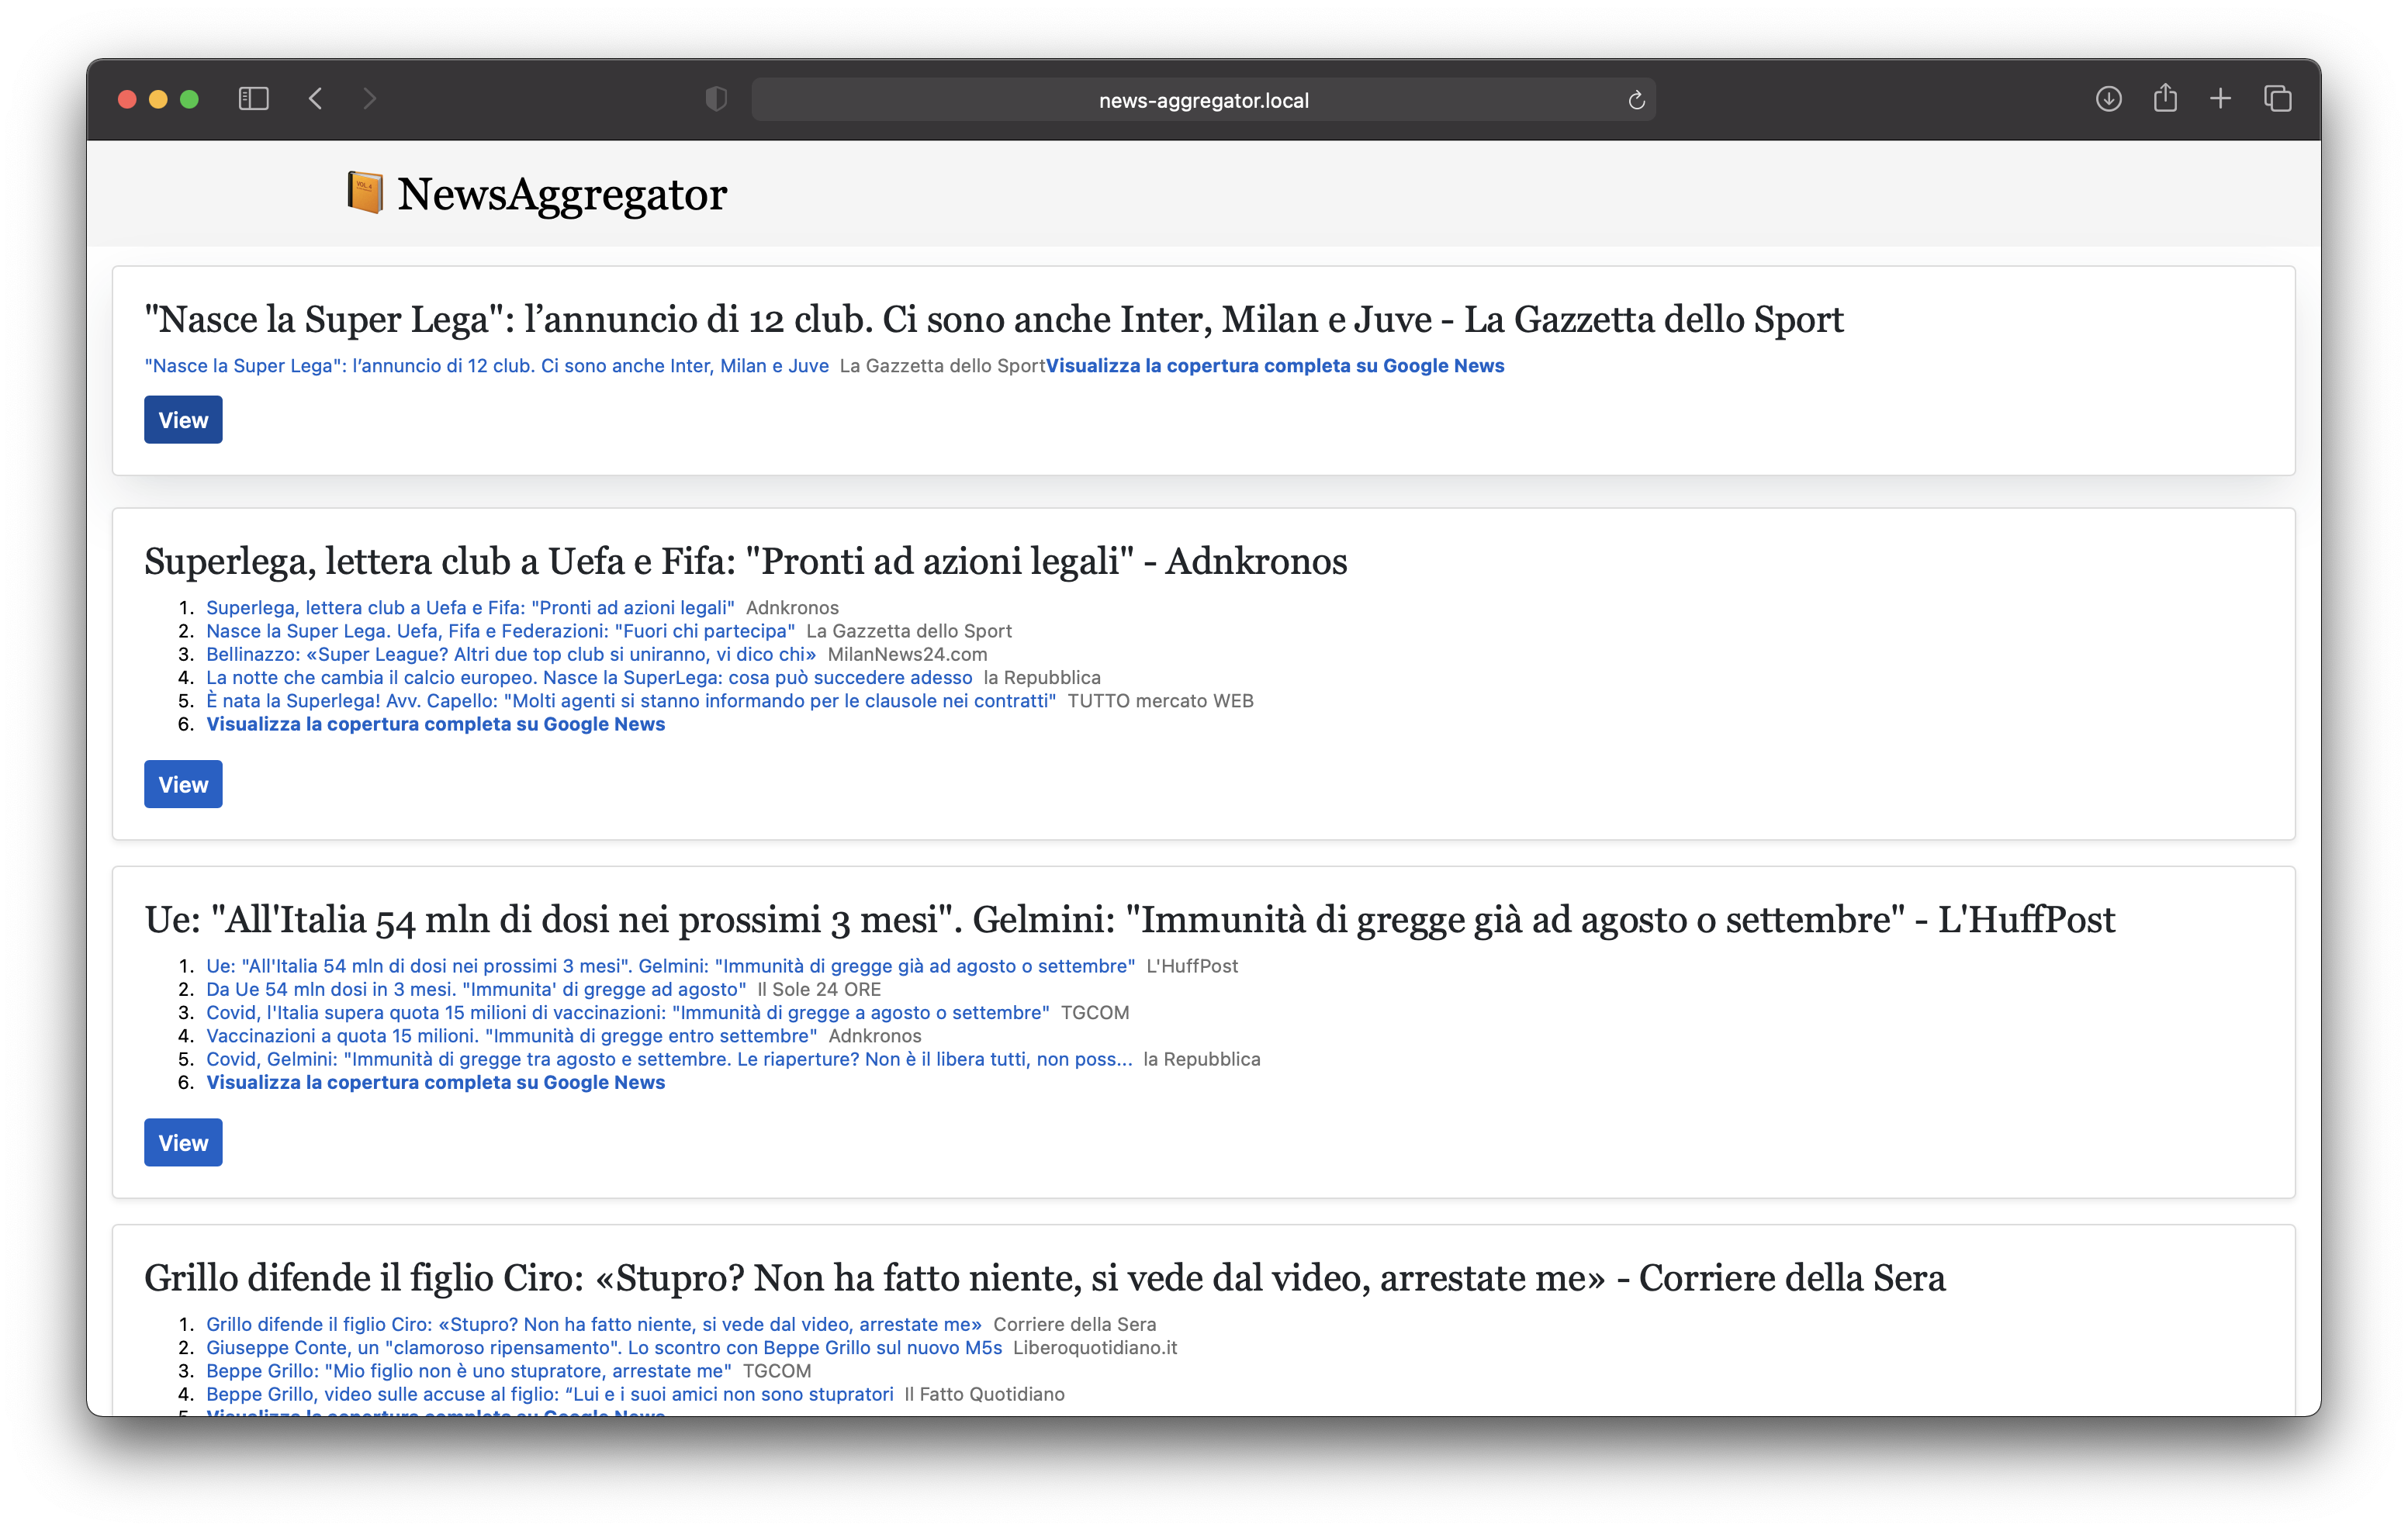Toggle the Safari sidebar icon
Image resolution: width=2408 pixels, height=1531 pixels.
click(x=254, y=99)
